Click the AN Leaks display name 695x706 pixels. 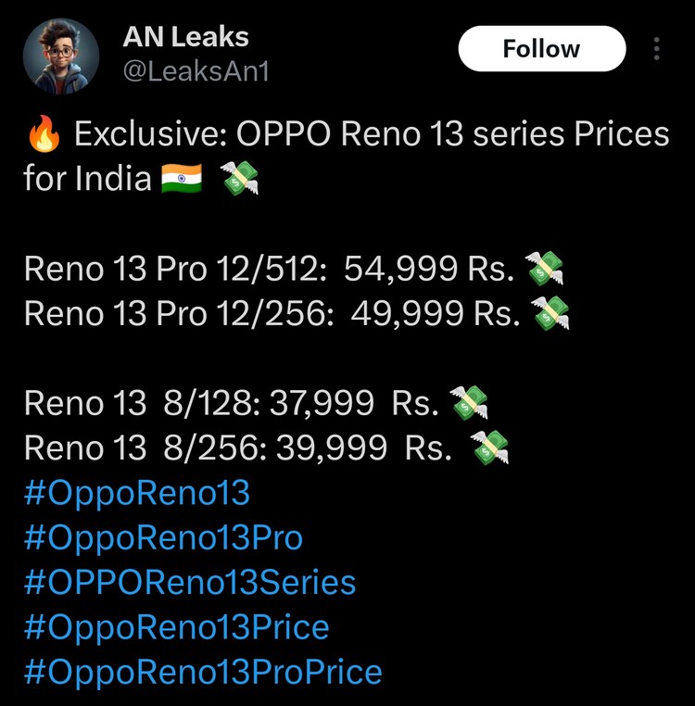(185, 37)
